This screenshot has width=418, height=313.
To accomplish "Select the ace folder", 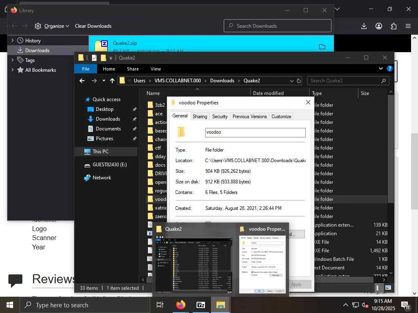I will [x=159, y=114].
